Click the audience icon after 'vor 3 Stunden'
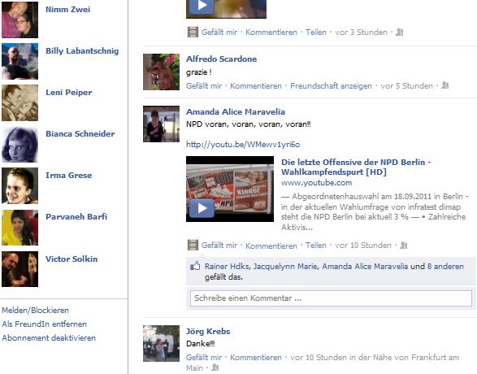Image resolution: width=477 pixels, height=374 pixels. tap(399, 32)
